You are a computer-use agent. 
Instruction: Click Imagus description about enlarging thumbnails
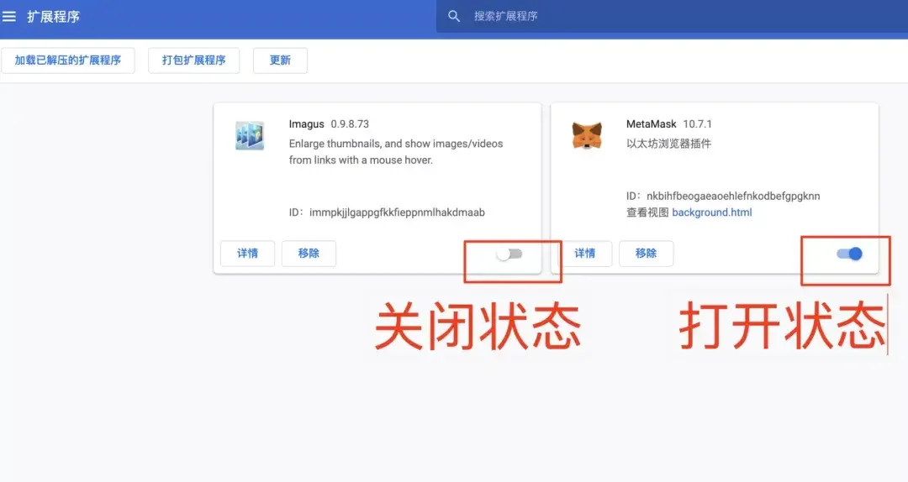pyautogui.click(x=396, y=152)
